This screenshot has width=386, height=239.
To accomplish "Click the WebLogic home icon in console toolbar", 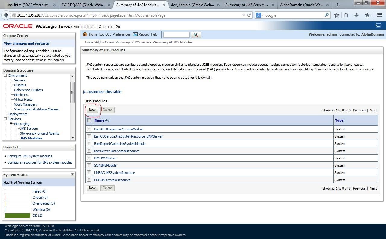I will pos(85,34).
